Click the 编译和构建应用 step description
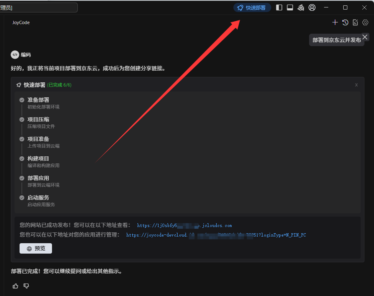 tap(43, 165)
